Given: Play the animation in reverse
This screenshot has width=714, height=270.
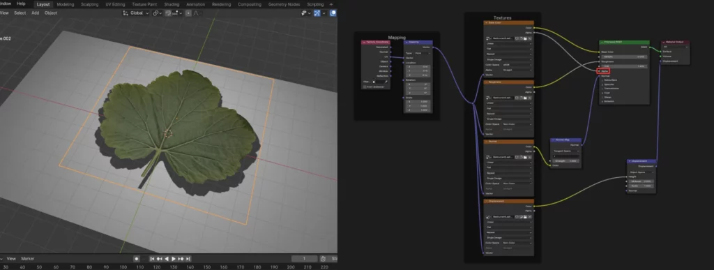Looking at the screenshot, I should point(166,259).
